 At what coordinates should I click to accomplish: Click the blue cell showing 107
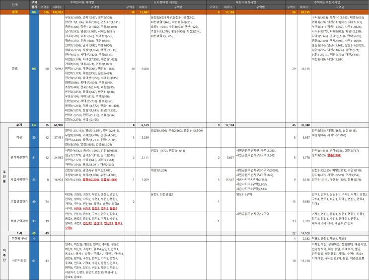34,69
